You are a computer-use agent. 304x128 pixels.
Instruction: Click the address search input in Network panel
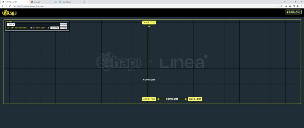(x=37, y=25)
